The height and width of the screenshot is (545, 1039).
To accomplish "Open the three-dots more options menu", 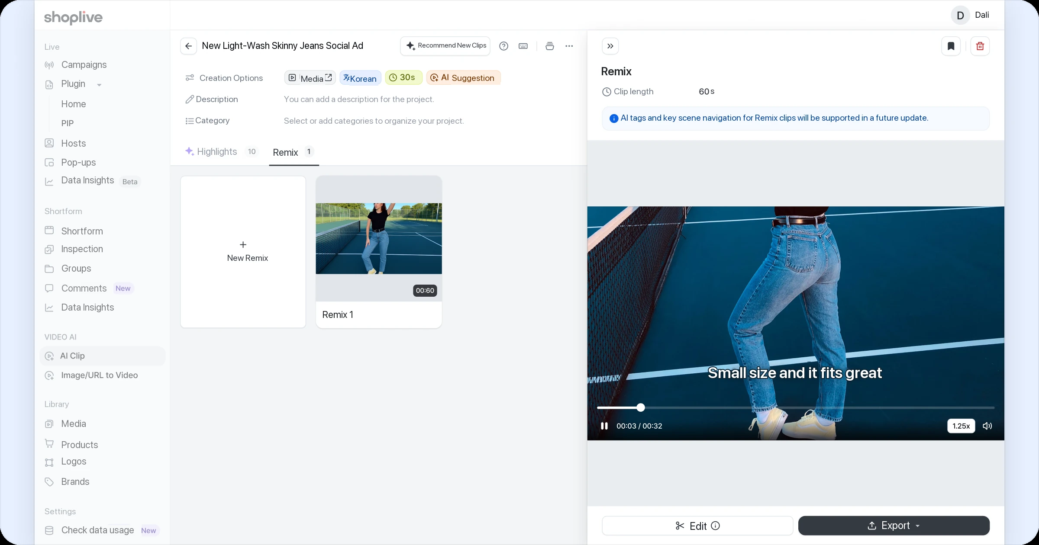I will tap(569, 46).
